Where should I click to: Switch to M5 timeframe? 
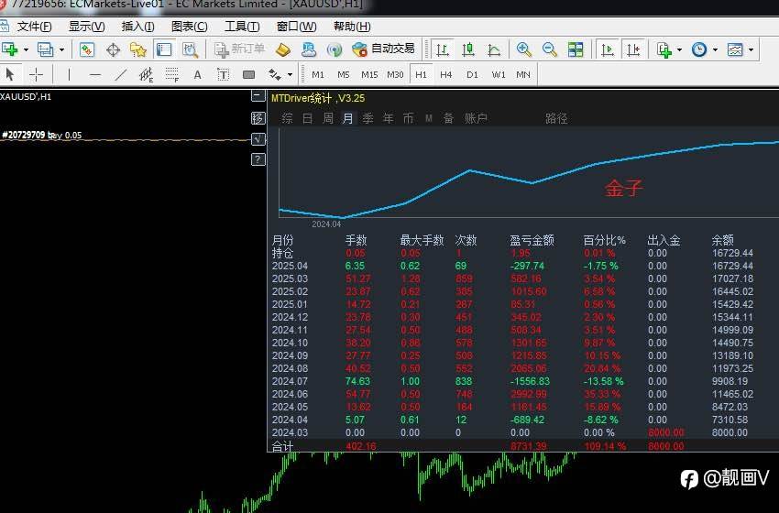[344, 74]
